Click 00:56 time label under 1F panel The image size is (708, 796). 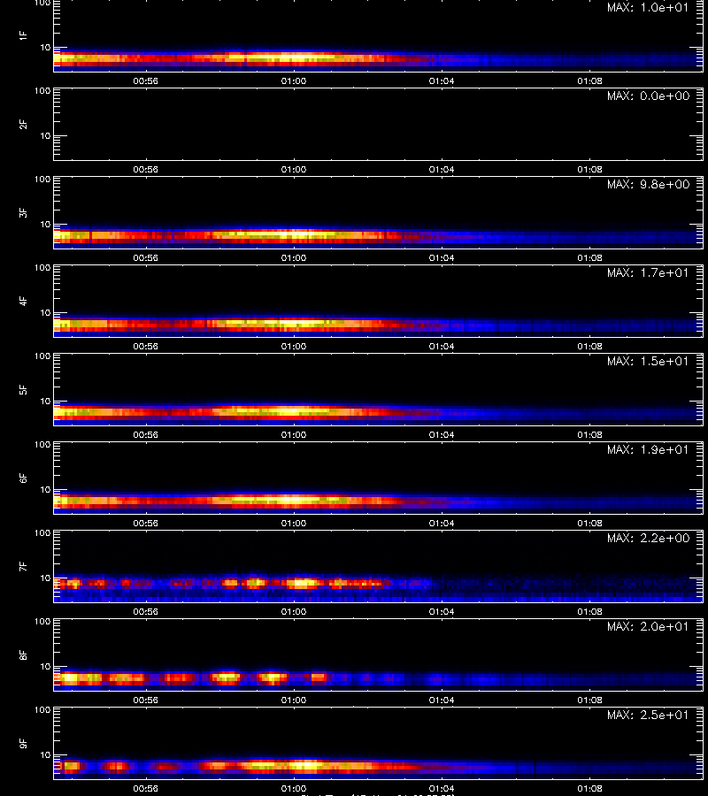pyautogui.click(x=145, y=80)
